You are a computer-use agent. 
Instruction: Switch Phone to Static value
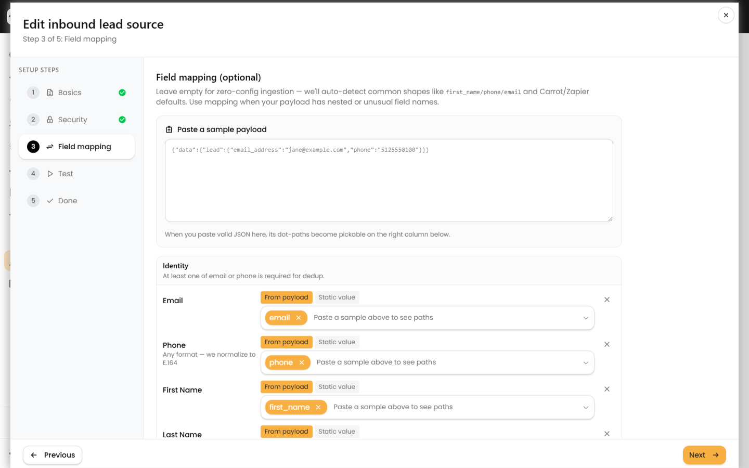coord(337,342)
